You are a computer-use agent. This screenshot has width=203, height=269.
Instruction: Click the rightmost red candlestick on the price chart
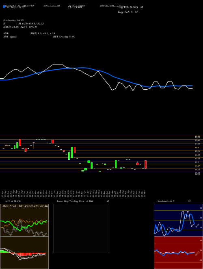(146, 164)
